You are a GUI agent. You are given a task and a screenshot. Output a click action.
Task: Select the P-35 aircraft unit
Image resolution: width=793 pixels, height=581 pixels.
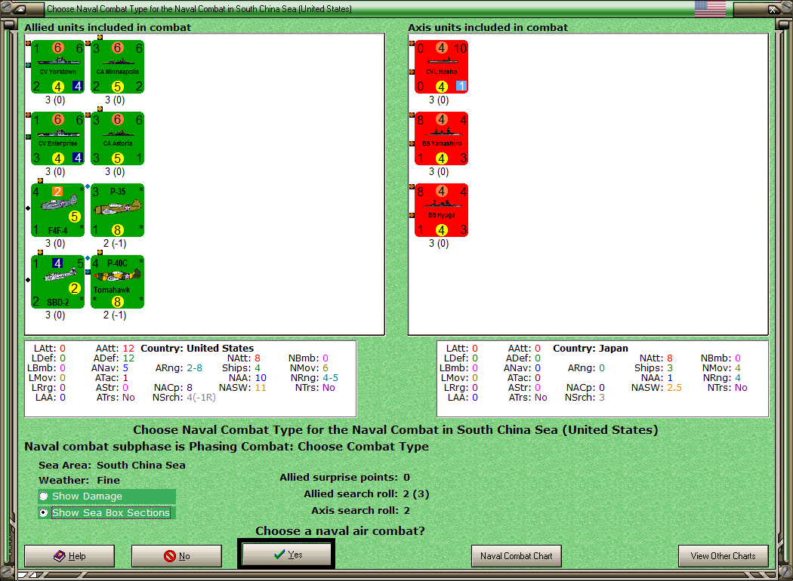point(117,211)
